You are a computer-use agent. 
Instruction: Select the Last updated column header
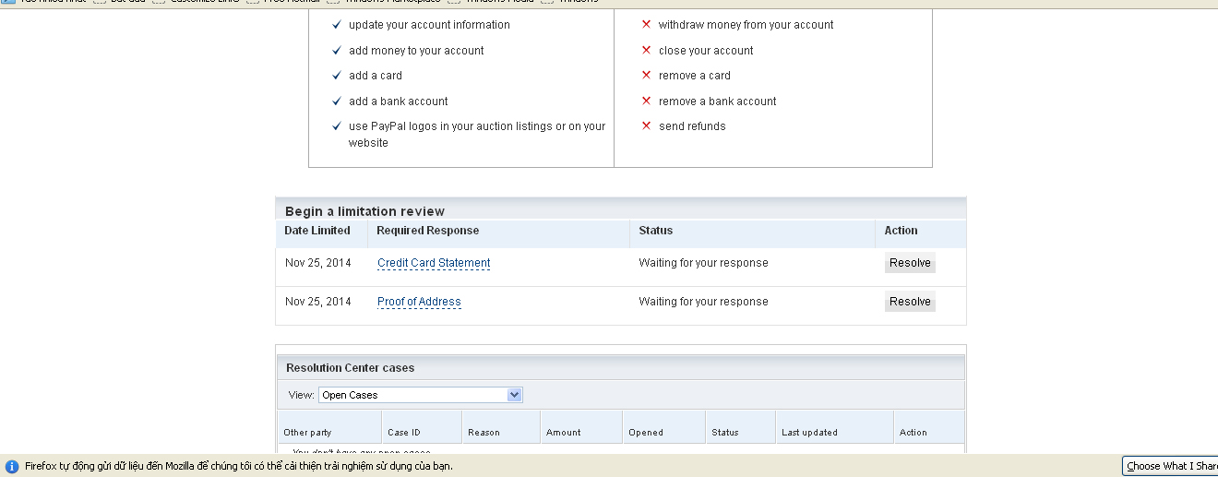click(809, 433)
